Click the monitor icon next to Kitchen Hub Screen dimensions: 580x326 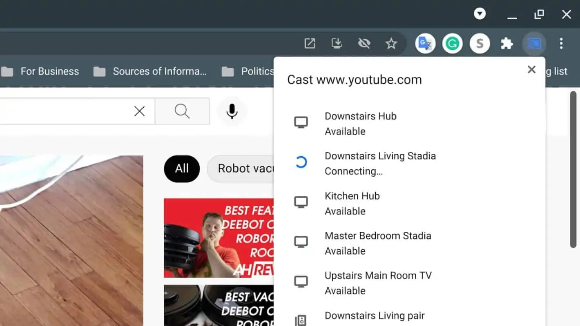[x=301, y=202]
